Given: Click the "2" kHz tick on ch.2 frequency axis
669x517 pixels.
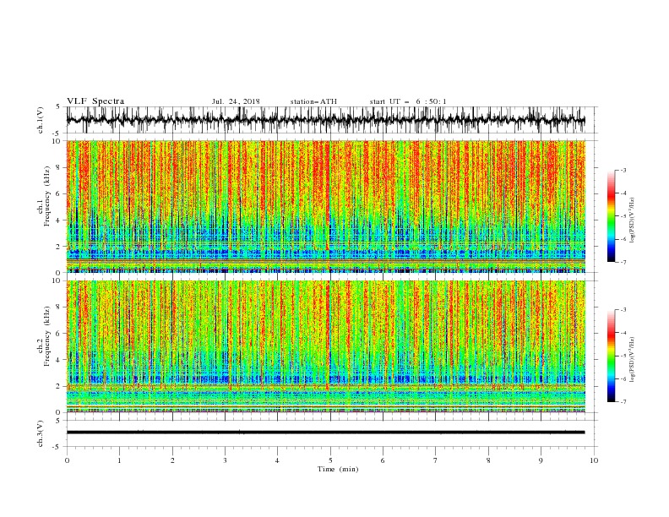Looking at the screenshot, I should (x=59, y=386).
